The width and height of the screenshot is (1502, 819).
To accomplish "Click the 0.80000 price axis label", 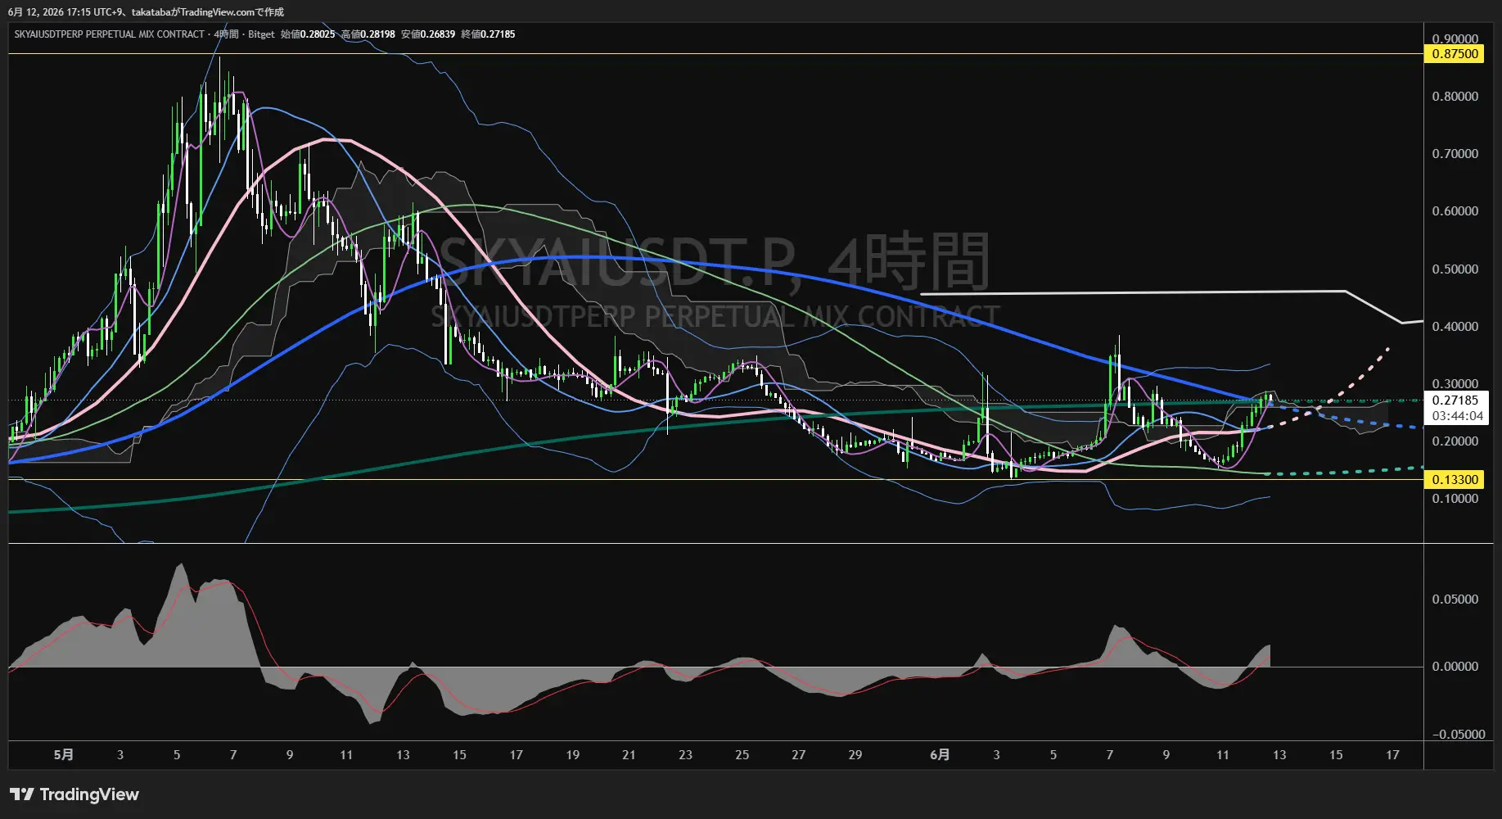I will coord(1455,97).
